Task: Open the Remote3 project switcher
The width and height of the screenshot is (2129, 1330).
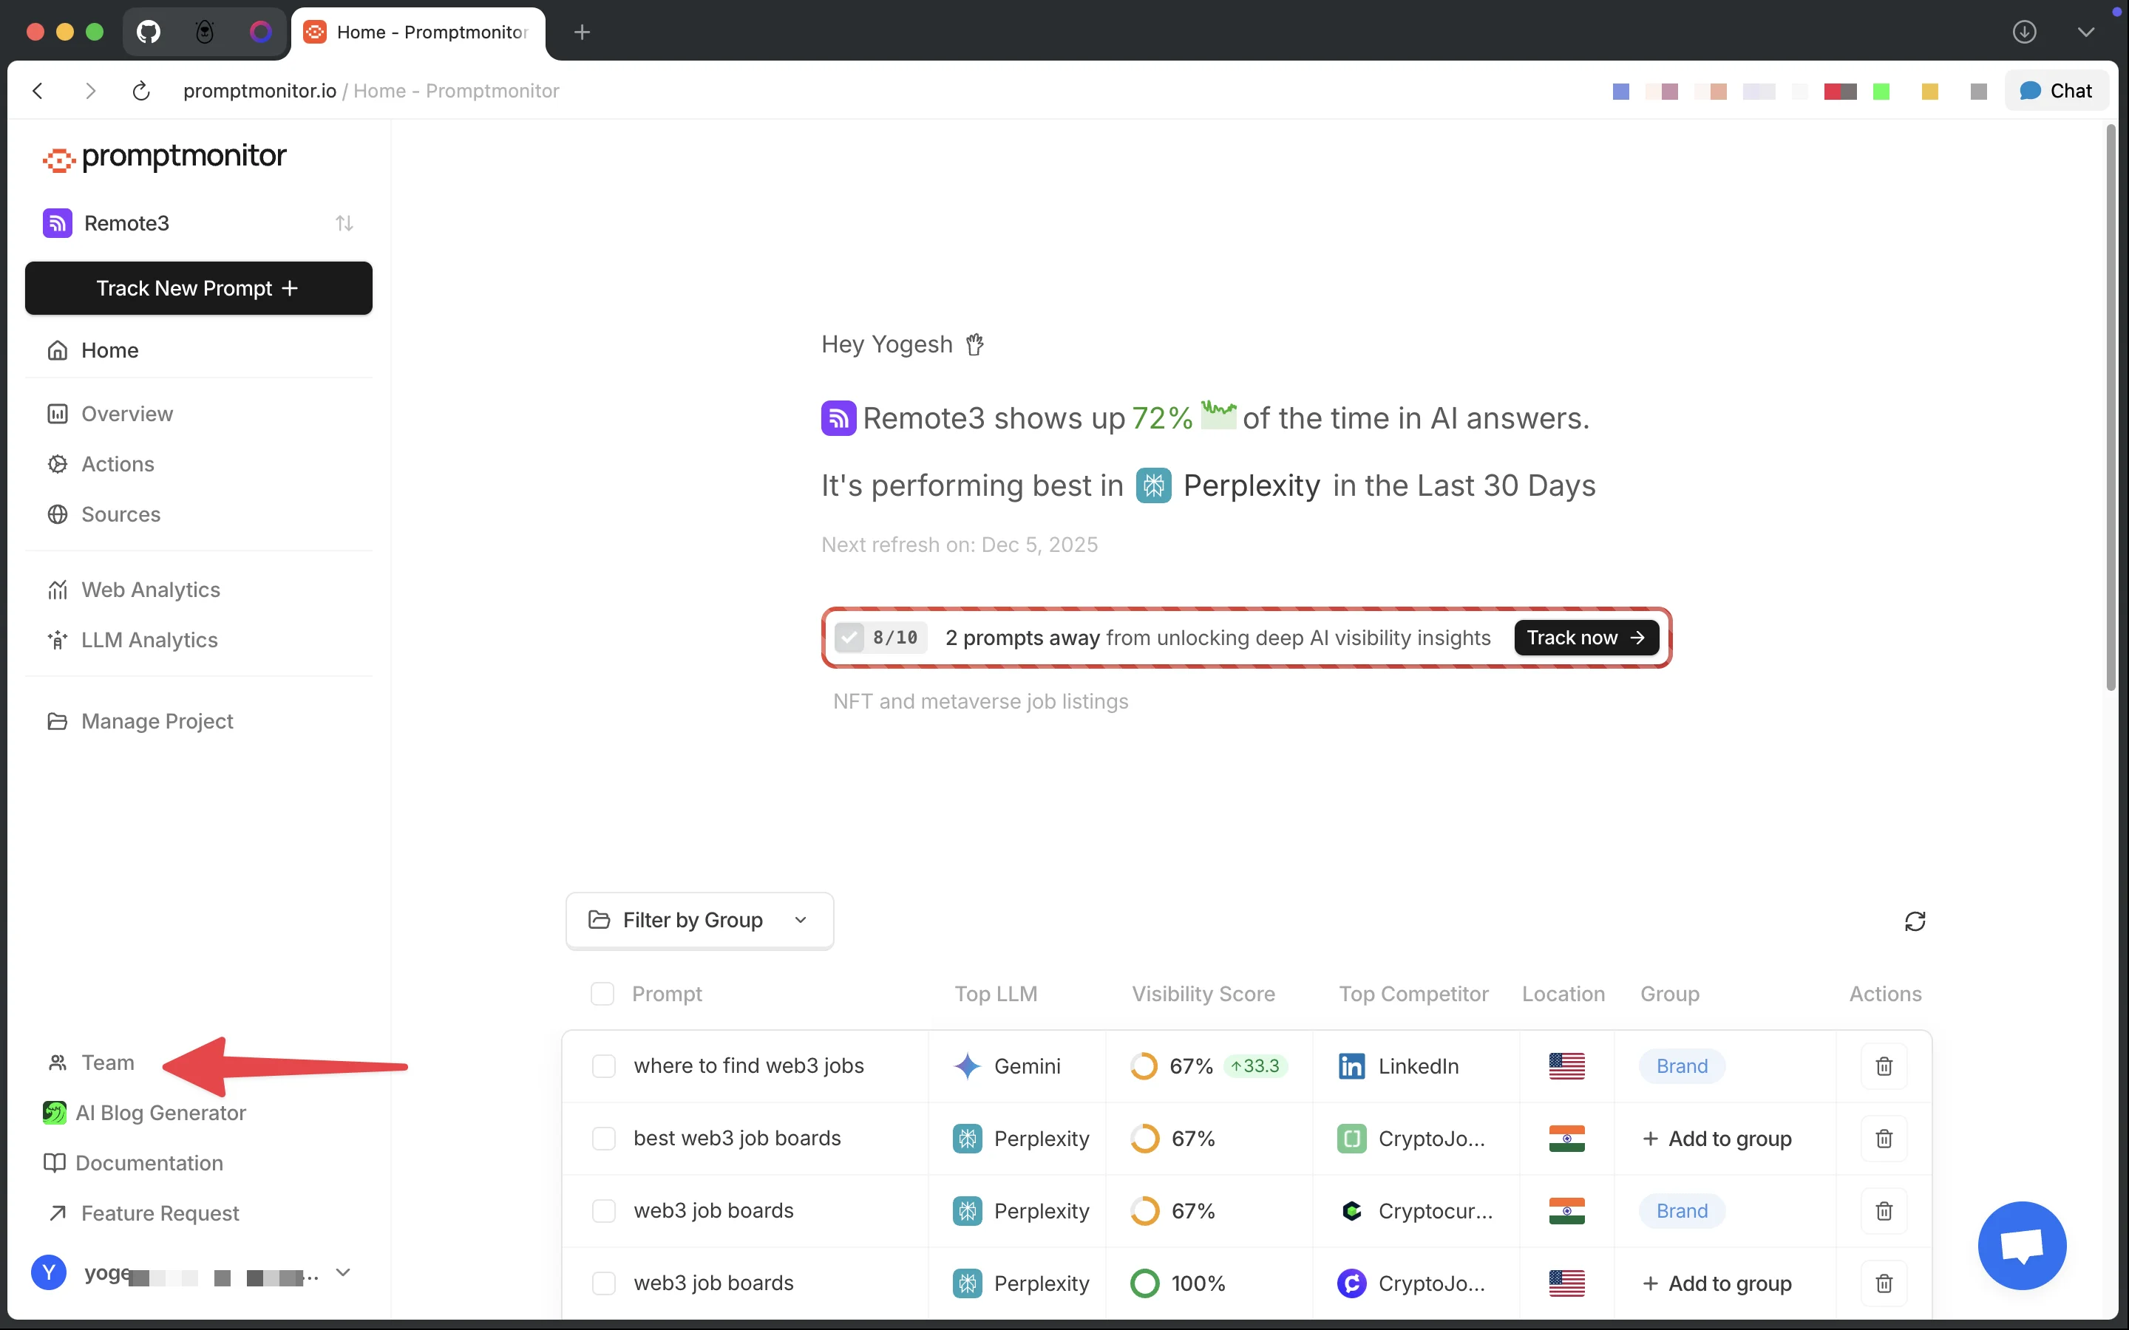Action: [x=198, y=223]
